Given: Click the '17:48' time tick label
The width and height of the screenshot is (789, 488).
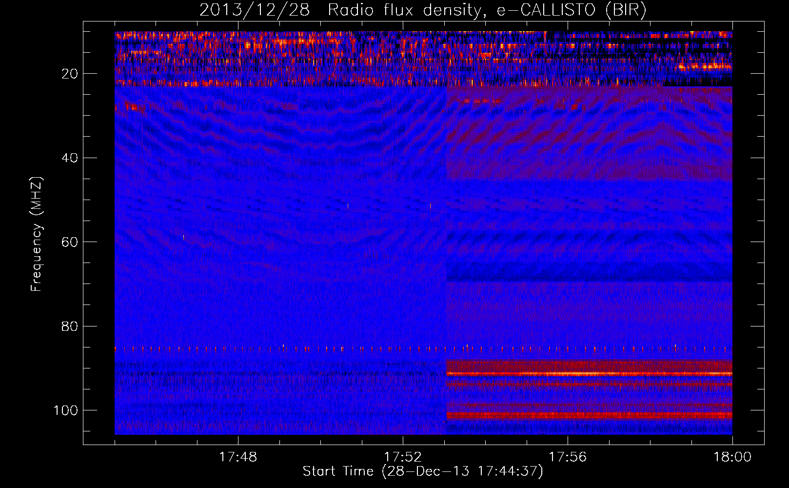Looking at the screenshot, I should (238, 457).
